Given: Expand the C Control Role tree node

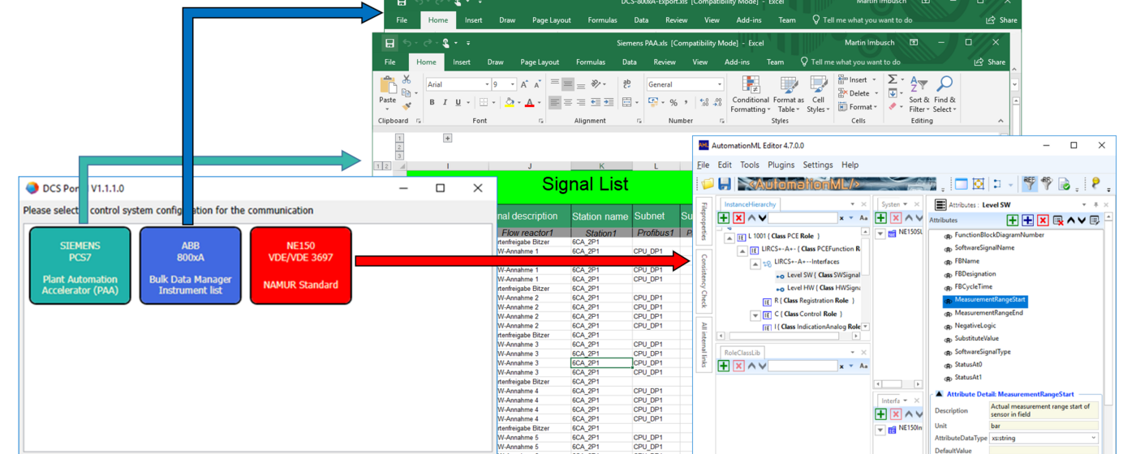Looking at the screenshot, I should tap(755, 315).
